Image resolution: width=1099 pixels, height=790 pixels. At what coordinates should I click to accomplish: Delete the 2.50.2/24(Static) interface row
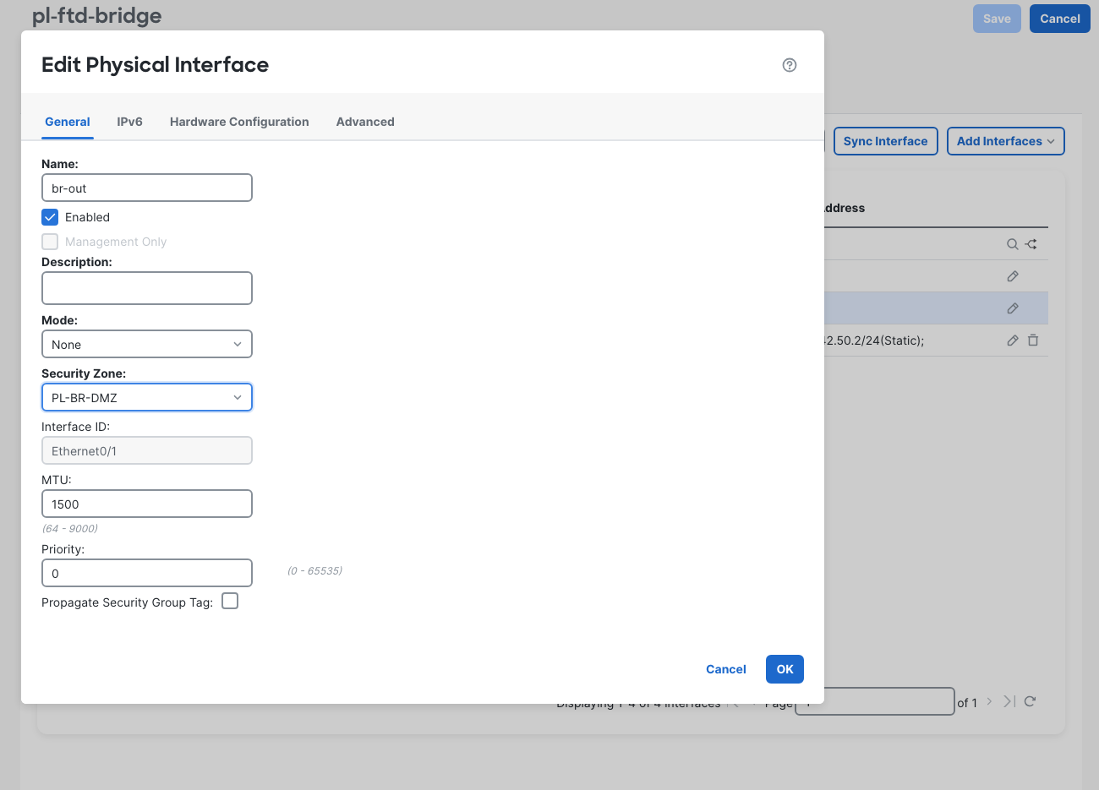pyautogui.click(x=1033, y=341)
